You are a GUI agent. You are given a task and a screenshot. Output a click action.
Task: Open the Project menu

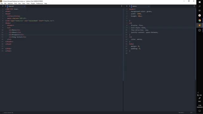pyautogui.click(x=33, y=3)
